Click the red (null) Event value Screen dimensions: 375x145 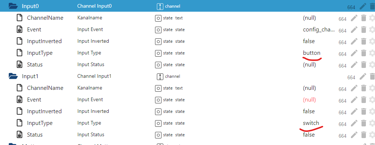[309, 100]
